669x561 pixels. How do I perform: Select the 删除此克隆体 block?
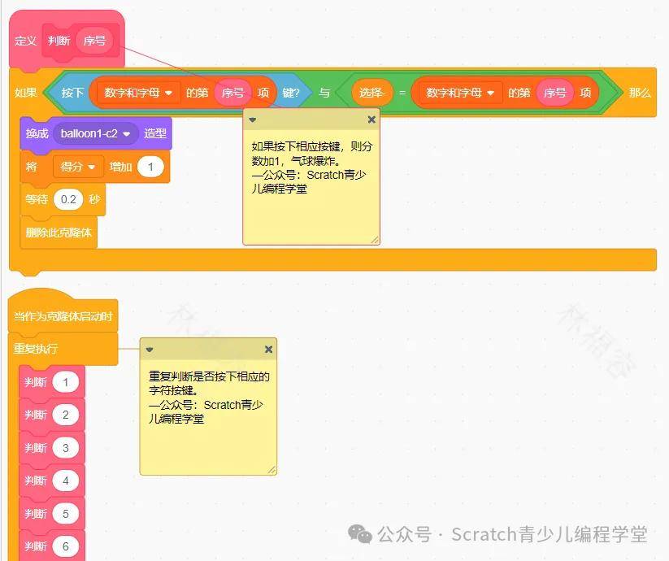59,233
